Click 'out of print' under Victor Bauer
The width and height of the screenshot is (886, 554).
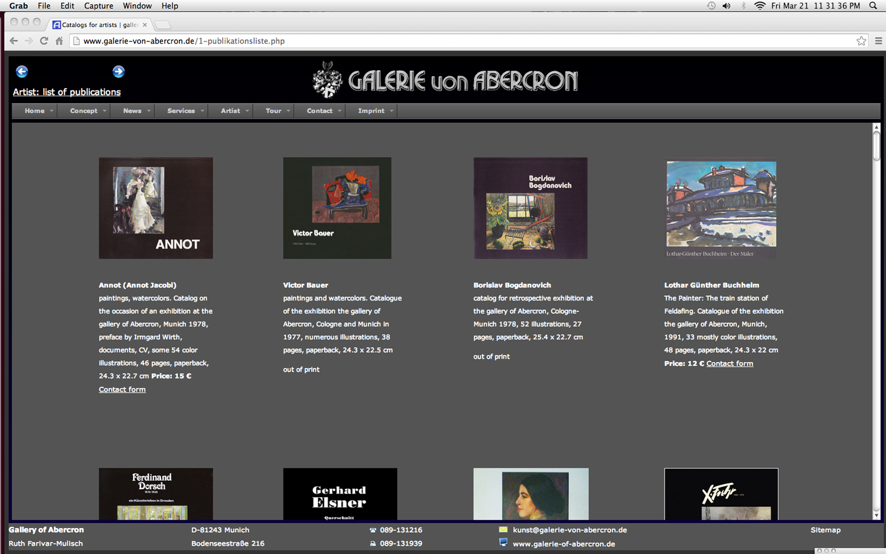coord(301,369)
